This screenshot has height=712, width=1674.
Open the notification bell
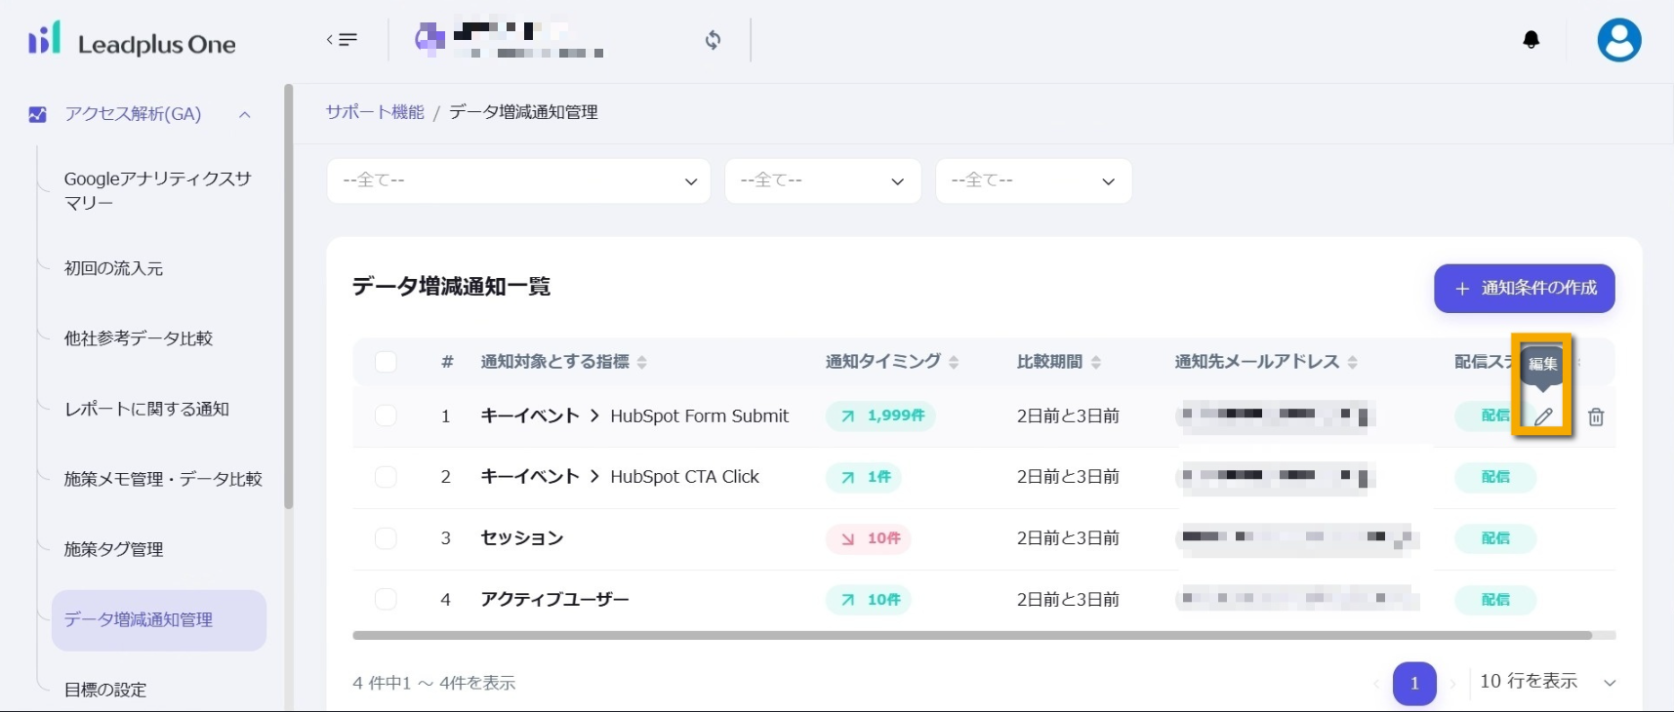coord(1531,40)
